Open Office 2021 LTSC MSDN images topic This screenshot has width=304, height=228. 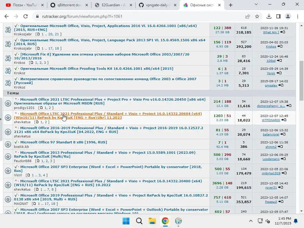pyautogui.click(x=110, y=102)
